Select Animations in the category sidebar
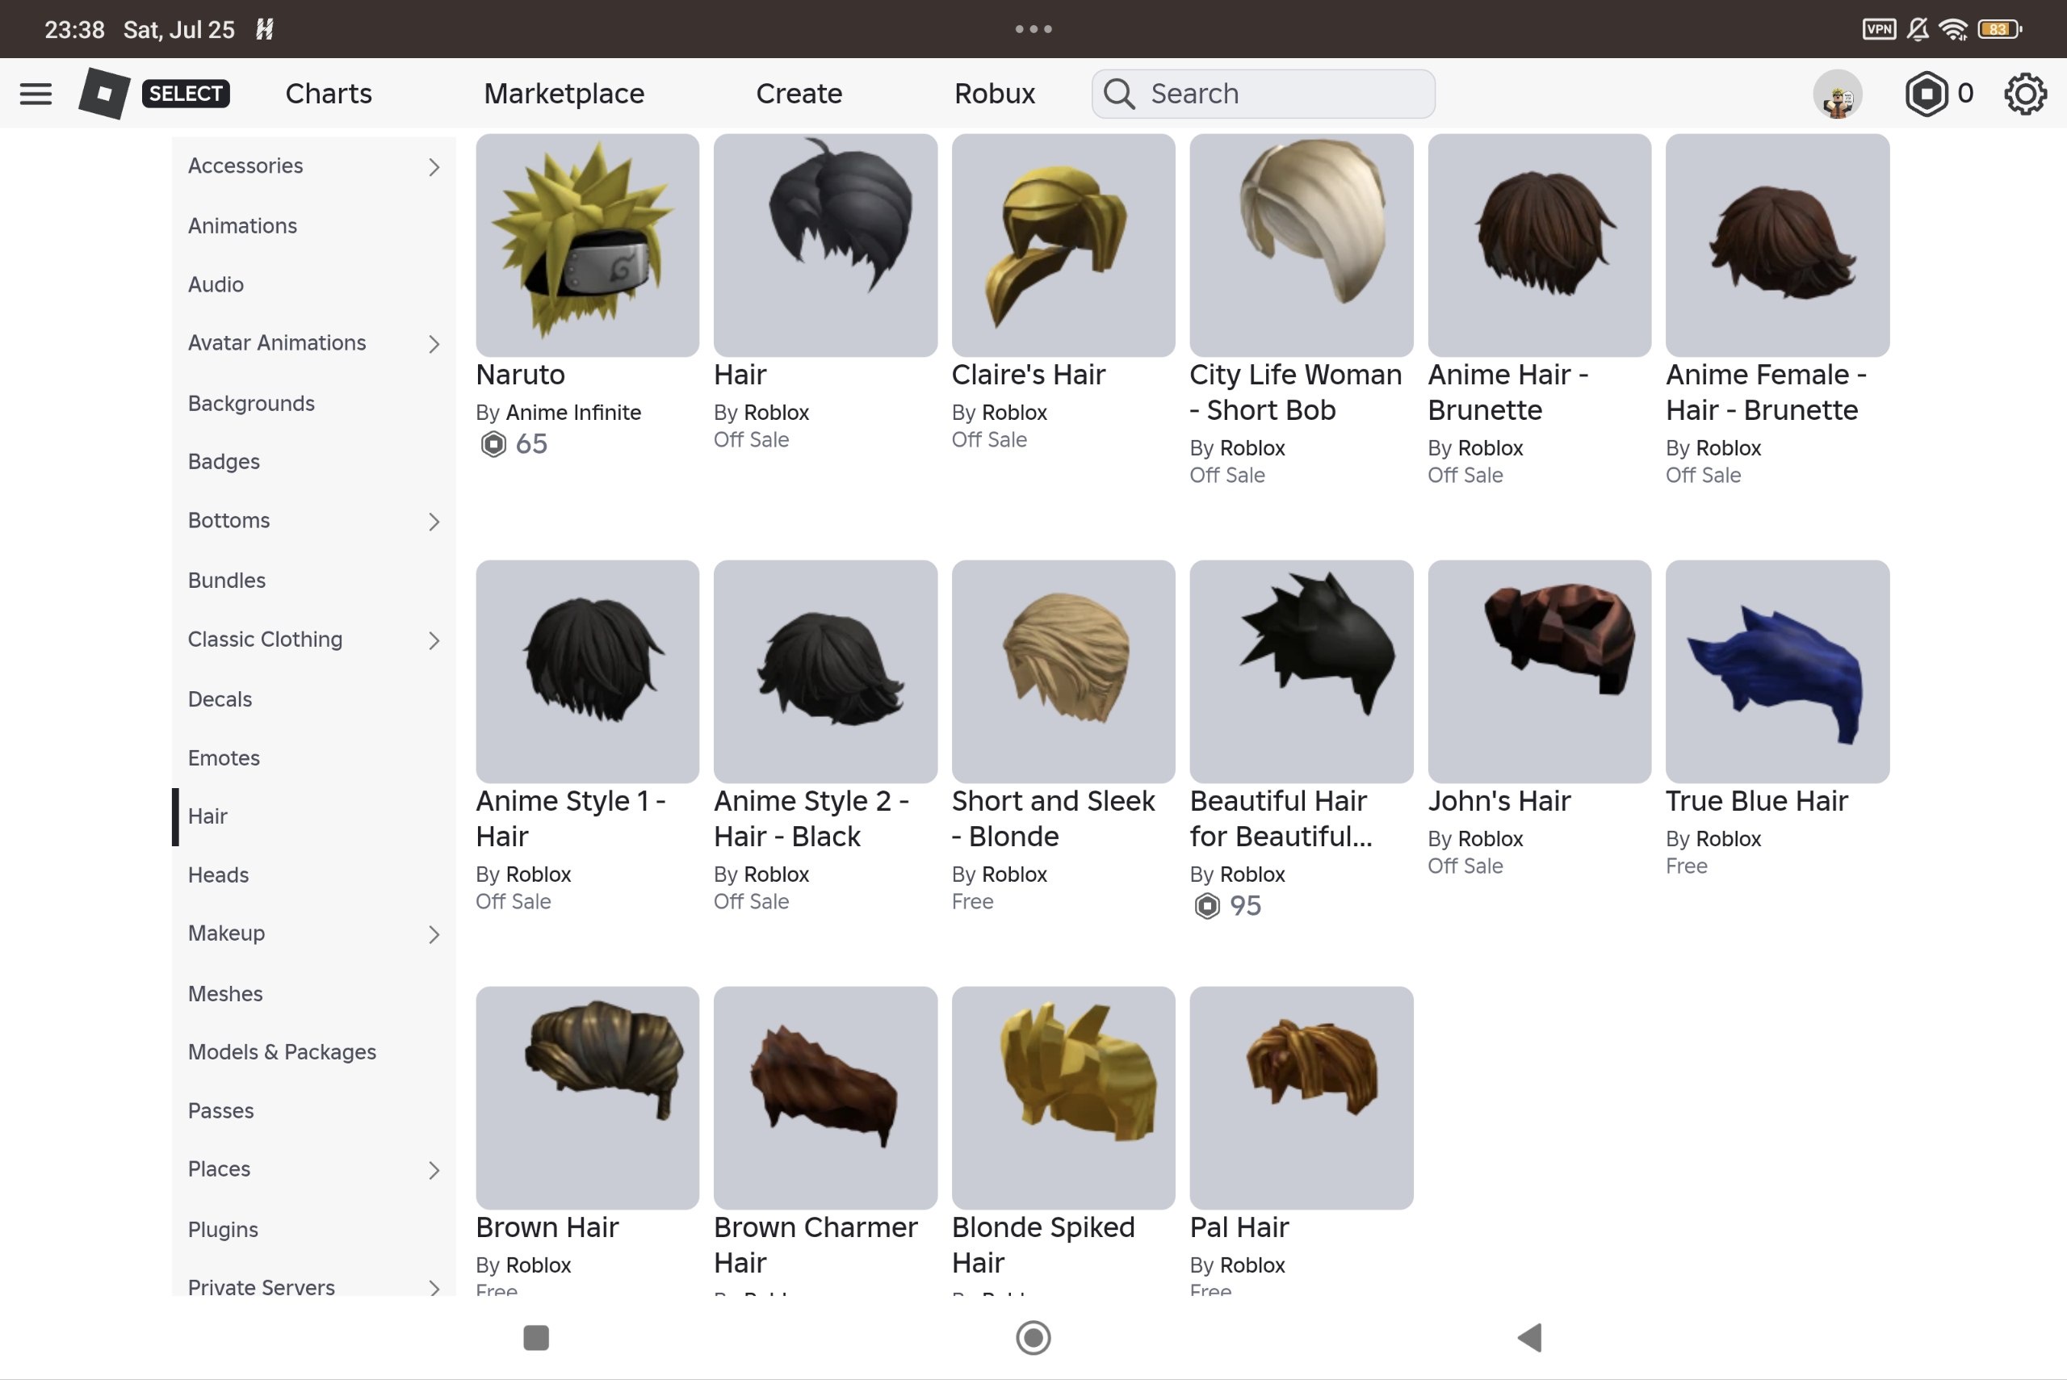 [242, 225]
